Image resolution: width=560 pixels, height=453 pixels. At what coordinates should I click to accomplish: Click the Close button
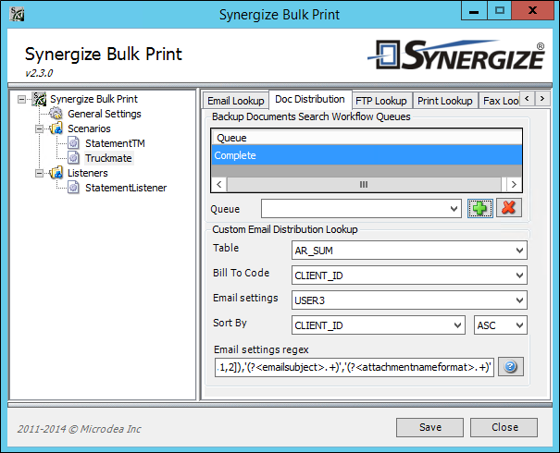[504, 427]
